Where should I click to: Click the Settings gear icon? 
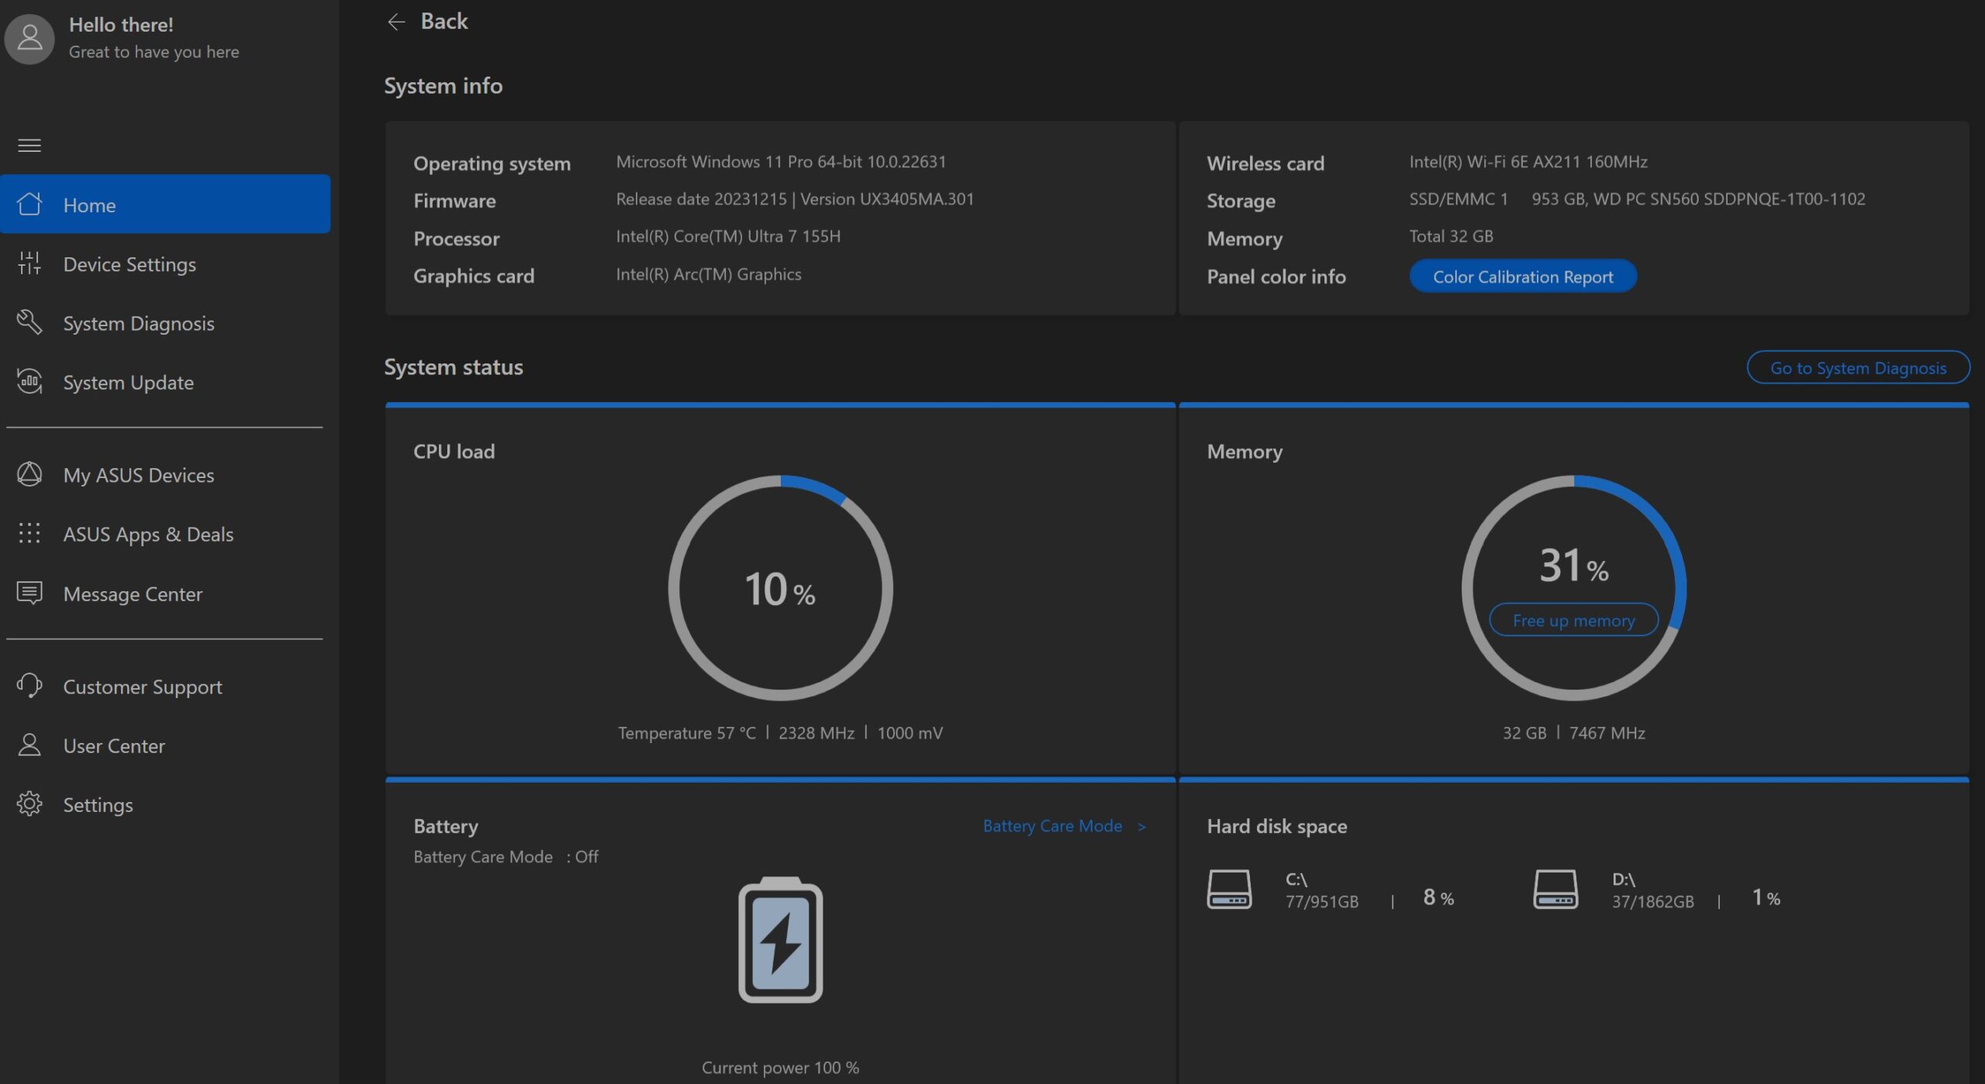click(x=29, y=804)
